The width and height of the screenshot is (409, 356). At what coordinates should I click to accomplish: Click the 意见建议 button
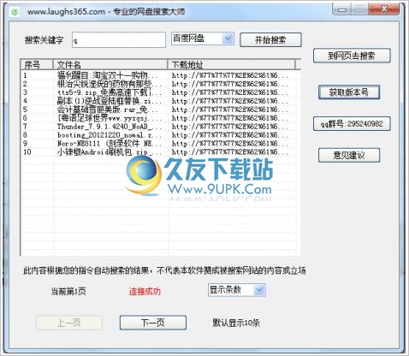coord(349,155)
